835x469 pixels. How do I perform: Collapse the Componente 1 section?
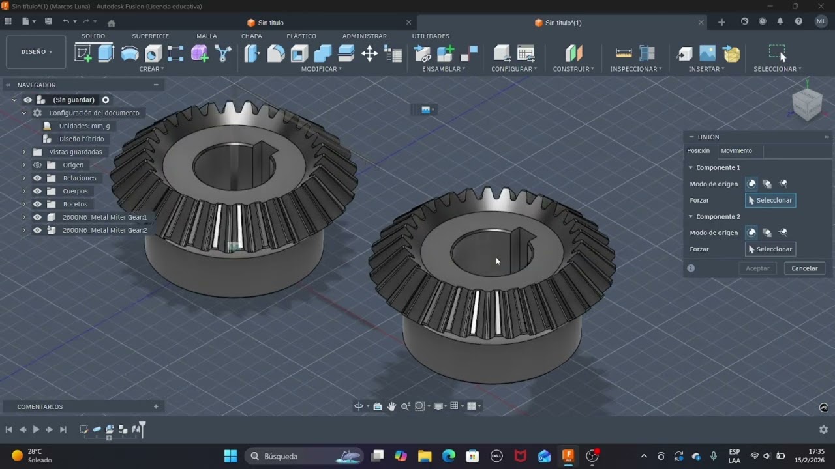tap(691, 167)
